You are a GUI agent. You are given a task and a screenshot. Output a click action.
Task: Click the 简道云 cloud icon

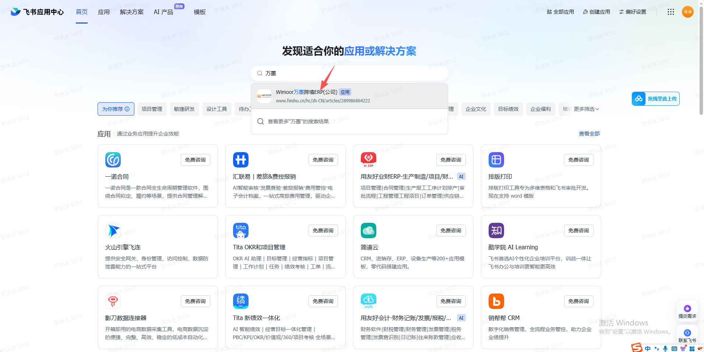tap(369, 230)
